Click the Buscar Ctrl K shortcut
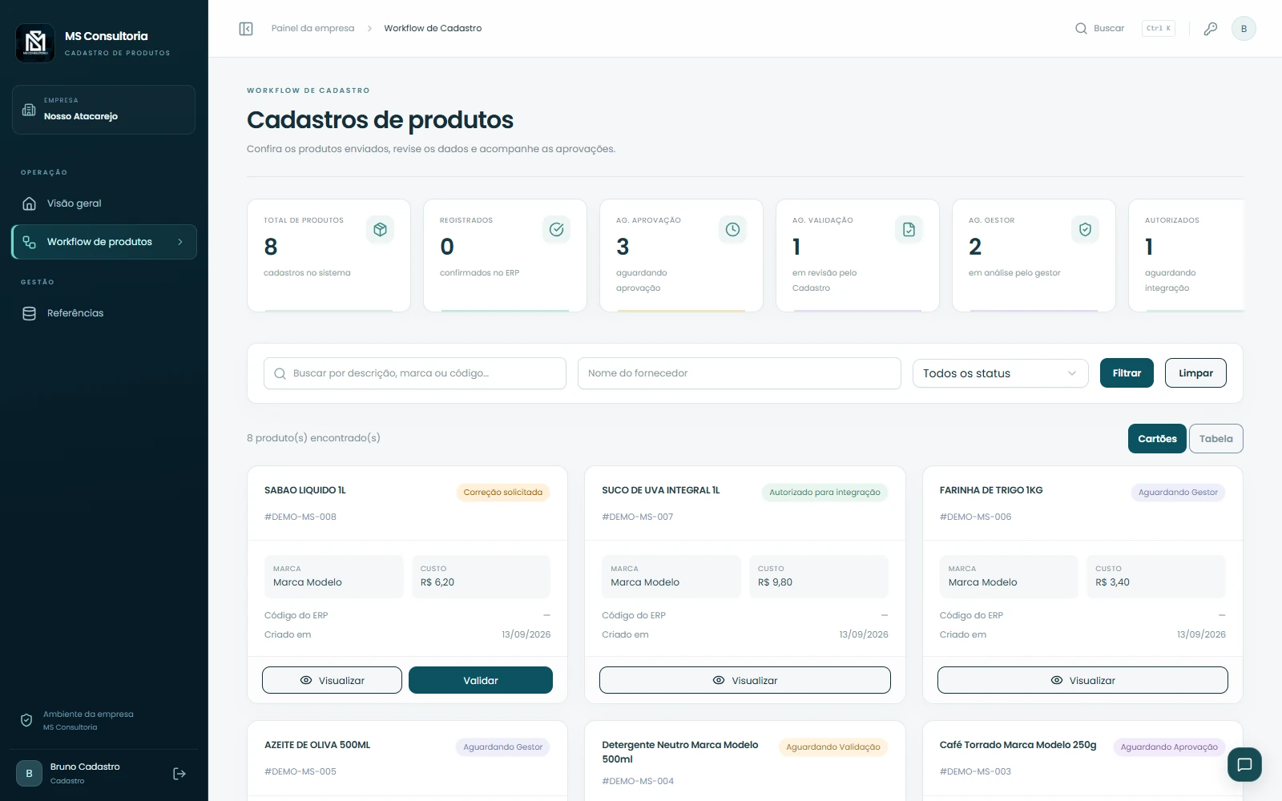1282x801 pixels. pyautogui.click(x=1124, y=29)
